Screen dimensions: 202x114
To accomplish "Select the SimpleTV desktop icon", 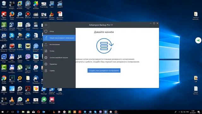I will [60, 4].
